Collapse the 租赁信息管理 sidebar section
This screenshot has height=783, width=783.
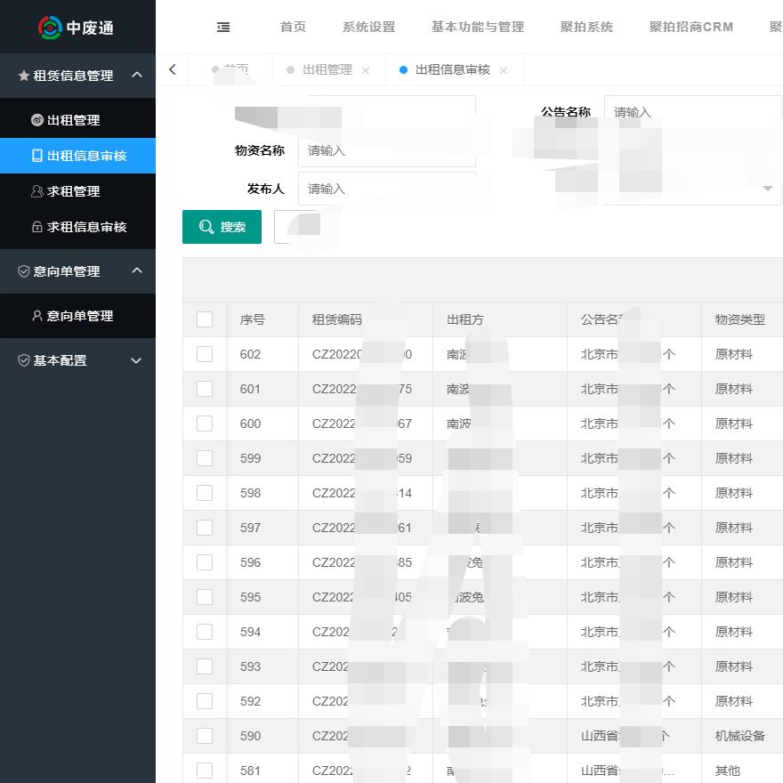pyautogui.click(x=135, y=76)
